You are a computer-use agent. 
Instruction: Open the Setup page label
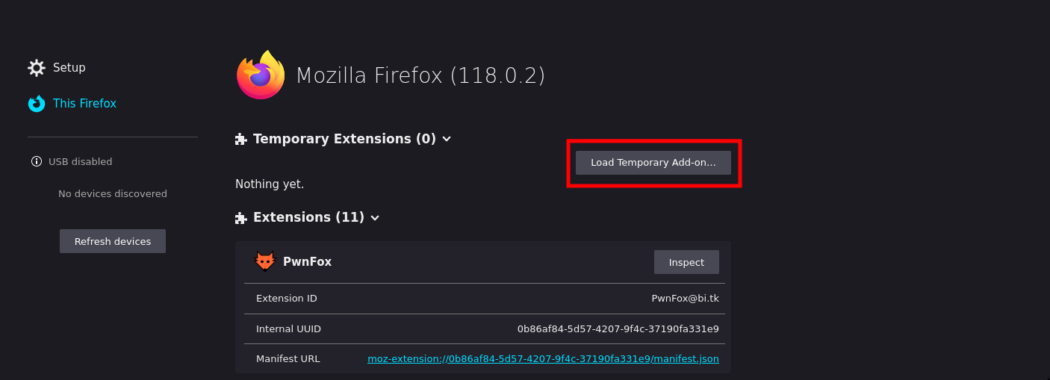(x=69, y=68)
